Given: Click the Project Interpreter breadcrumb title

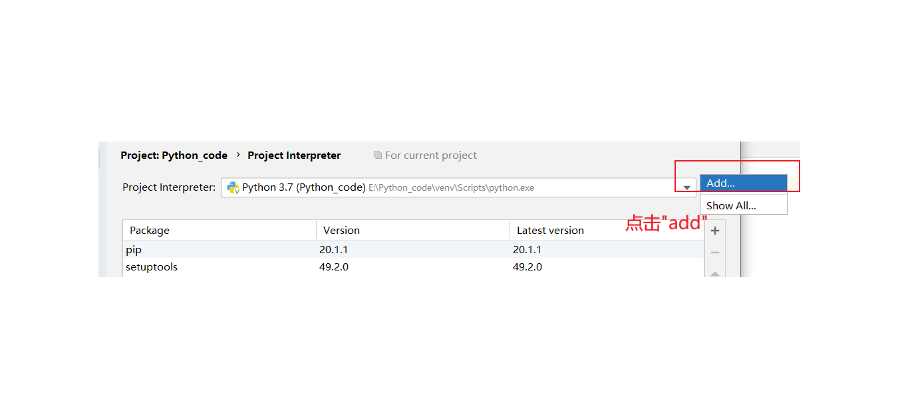Looking at the screenshot, I should (294, 155).
